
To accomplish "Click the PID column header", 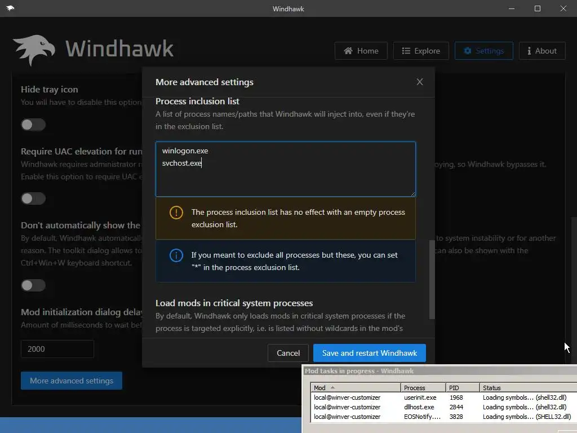I will 463,388.
